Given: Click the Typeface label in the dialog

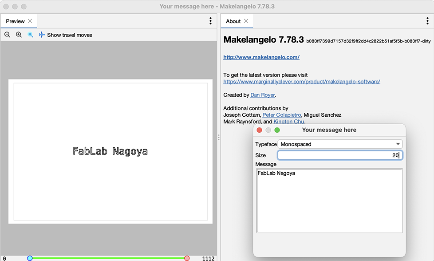Looking at the screenshot, I should click(x=266, y=144).
